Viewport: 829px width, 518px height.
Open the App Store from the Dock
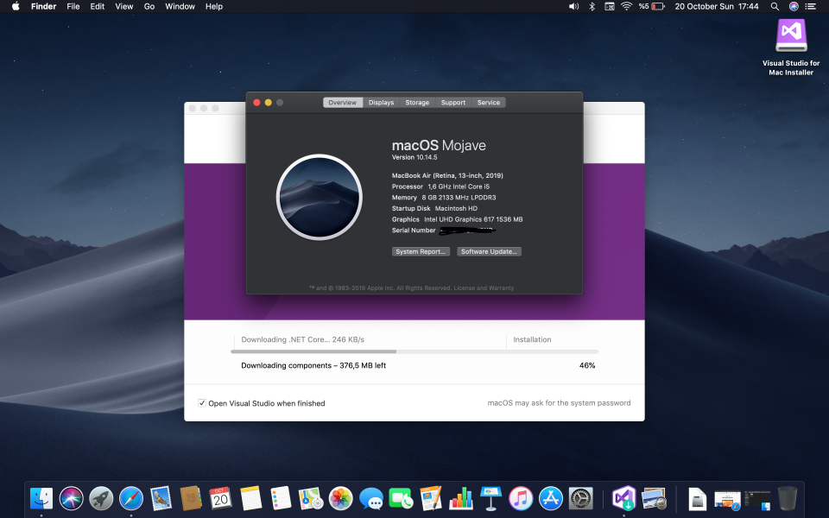pos(551,498)
